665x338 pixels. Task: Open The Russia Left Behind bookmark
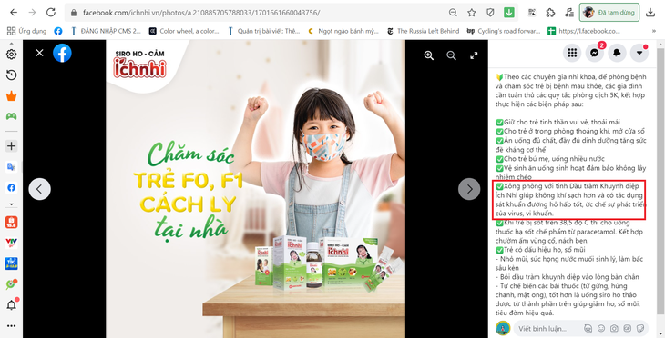pyautogui.click(x=424, y=31)
